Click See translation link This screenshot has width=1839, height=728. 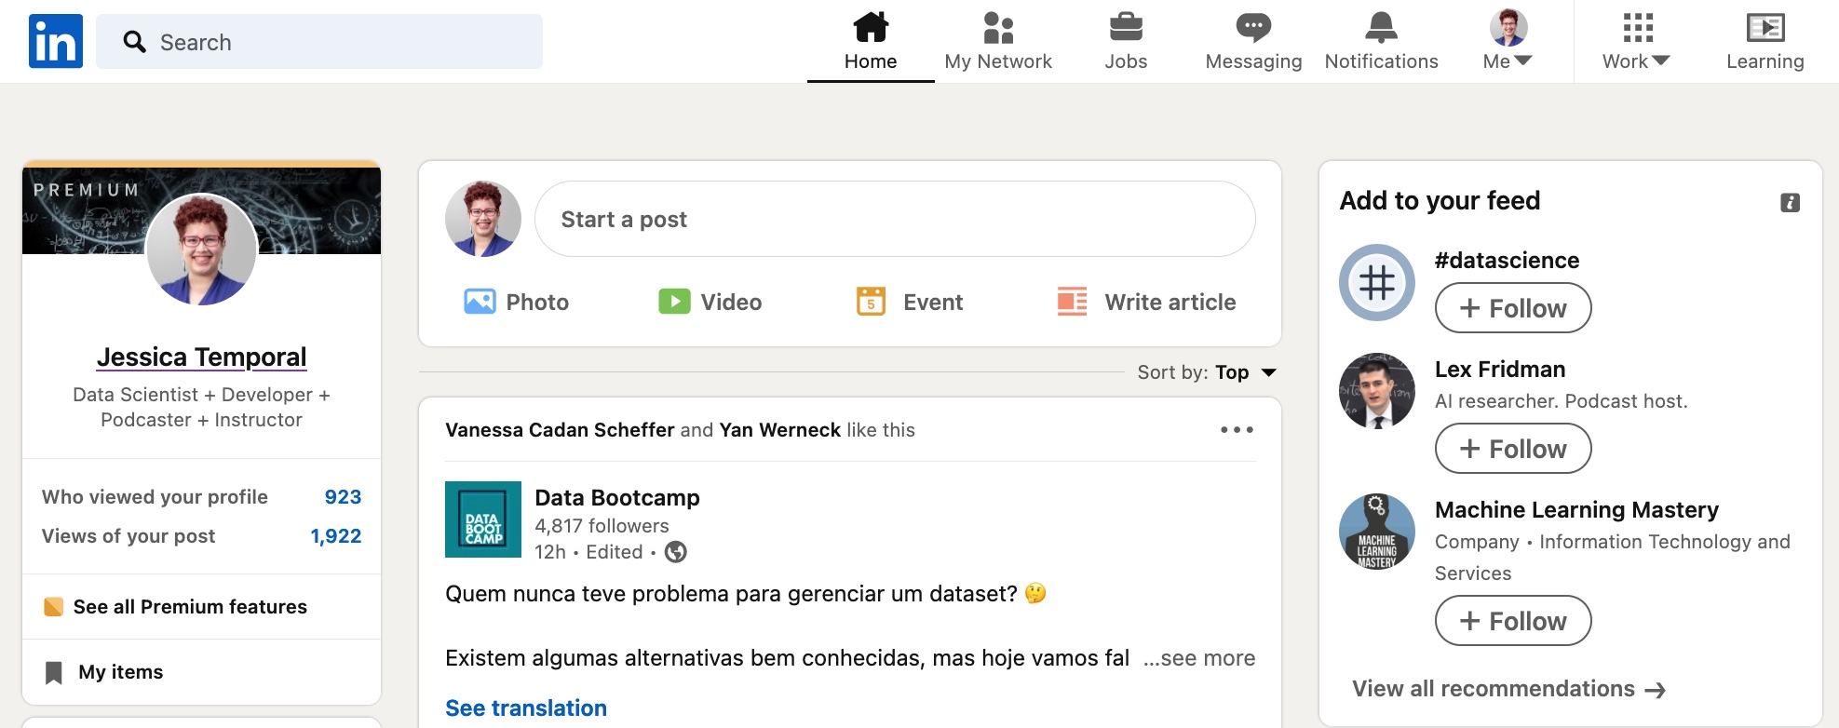(x=526, y=708)
